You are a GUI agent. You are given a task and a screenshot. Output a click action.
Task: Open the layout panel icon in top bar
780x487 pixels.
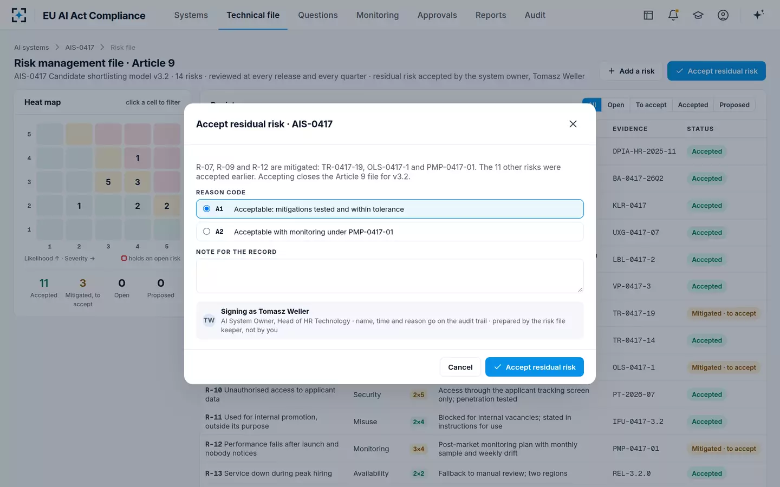pos(648,15)
